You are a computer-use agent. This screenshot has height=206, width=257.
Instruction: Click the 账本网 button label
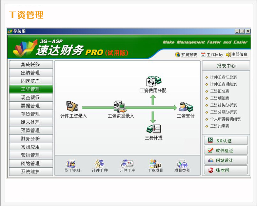[x=222, y=170]
